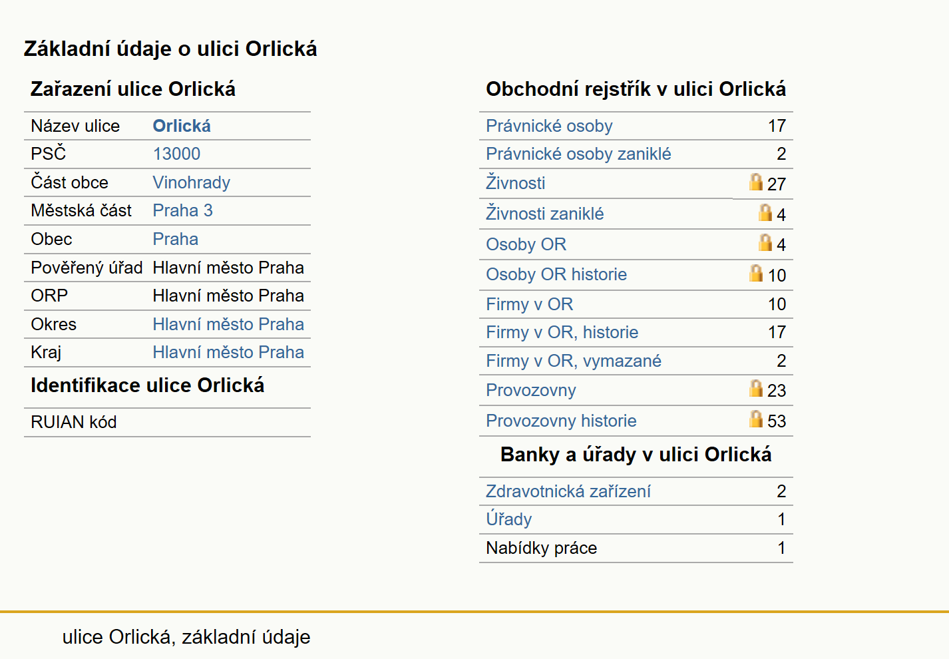This screenshot has width=949, height=659.
Task: Click the lock icon beside Živnosti zaniklé
Action: point(765,212)
